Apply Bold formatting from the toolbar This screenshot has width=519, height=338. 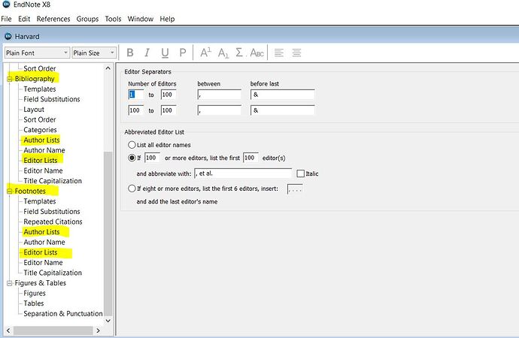coord(130,53)
